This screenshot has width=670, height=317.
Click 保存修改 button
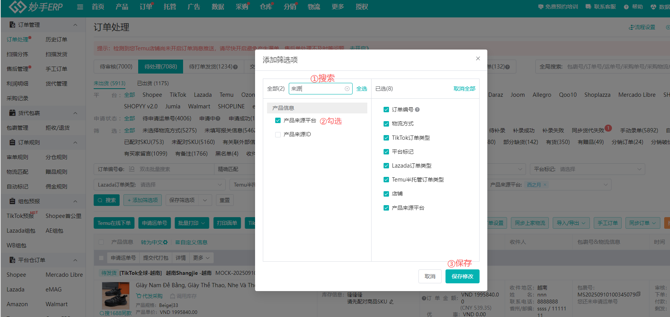pos(462,276)
